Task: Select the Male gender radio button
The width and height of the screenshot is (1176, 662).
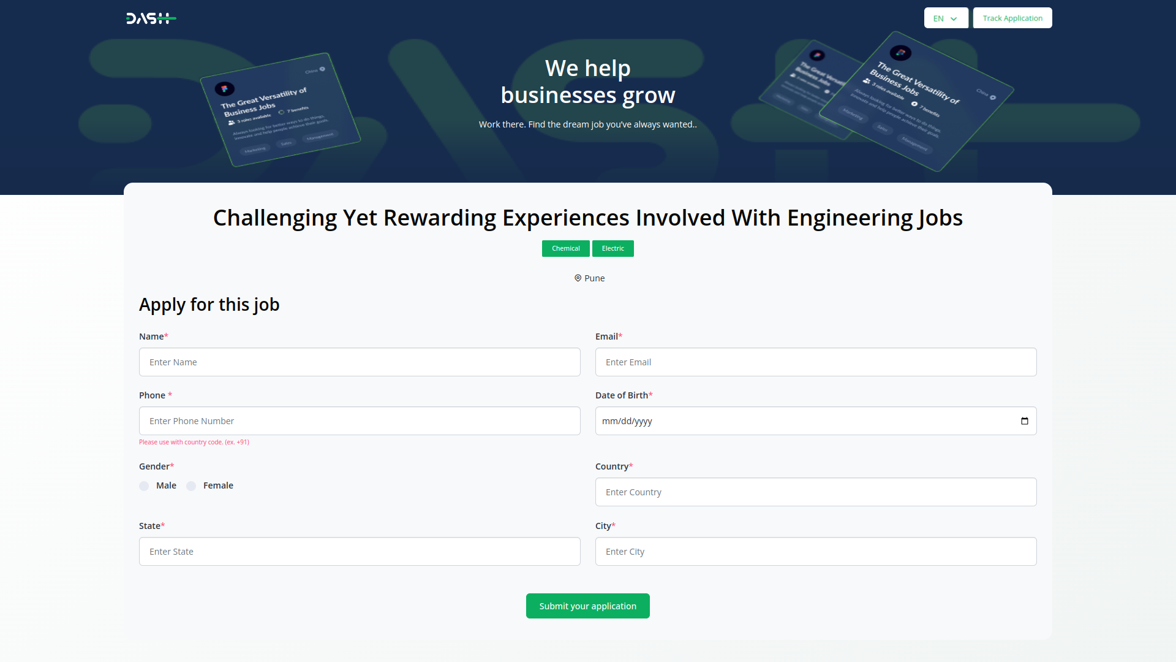Action: pos(144,486)
